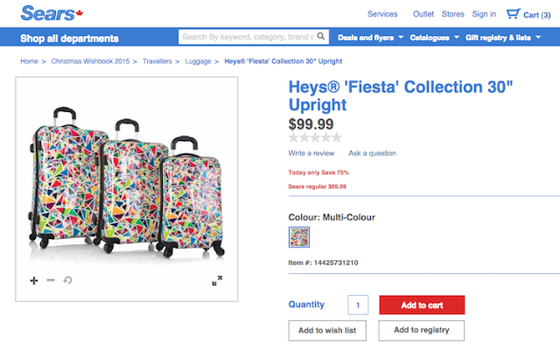The image size is (560, 351).
Task: Select the Multi-Colour swatch
Action: (x=299, y=236)
